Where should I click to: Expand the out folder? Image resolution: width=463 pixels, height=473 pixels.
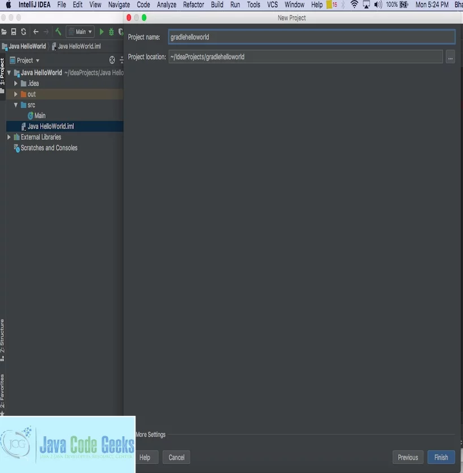pyautogui.click(x=16, y=94)
